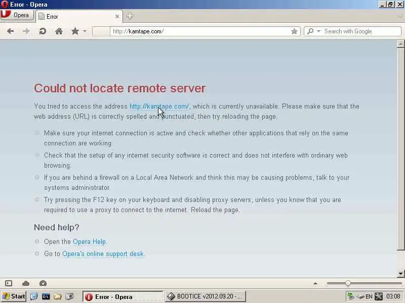The height and width of the screenshot is (303, 405).
Task: Restore down the Opera window
Action: [x=390, y=5]
